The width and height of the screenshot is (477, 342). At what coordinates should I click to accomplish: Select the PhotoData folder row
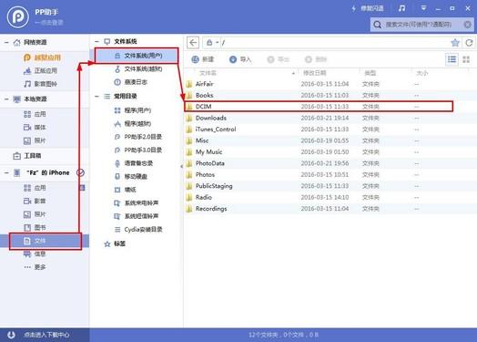click(x=330, y=163)
